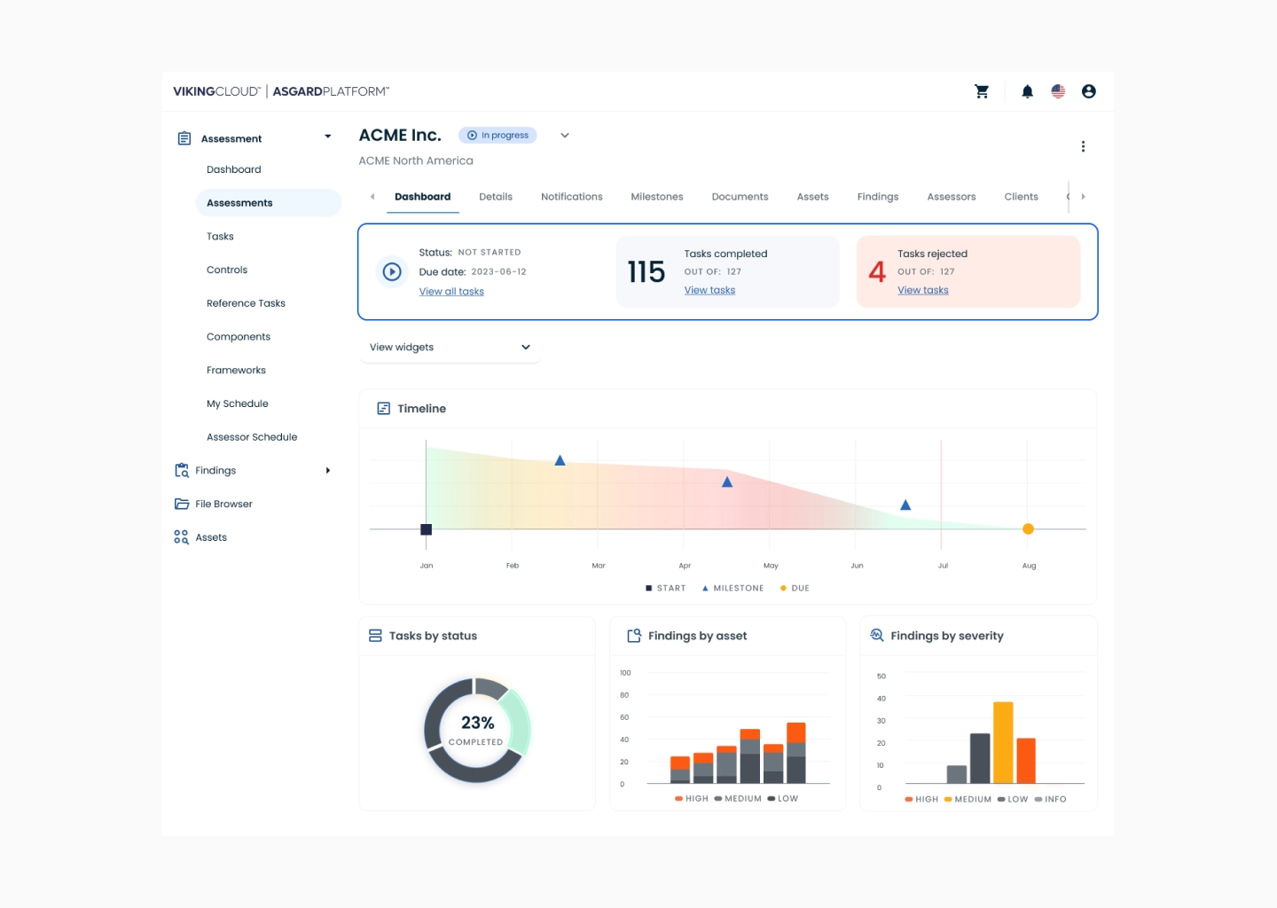The height and width of the screenshot is (908, 1277).
Task: Open the Notifications tab
Action: pyautogui.click(x=572, y=197)
